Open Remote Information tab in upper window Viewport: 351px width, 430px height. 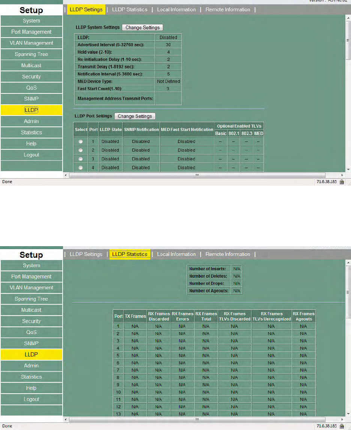point(228,10)
